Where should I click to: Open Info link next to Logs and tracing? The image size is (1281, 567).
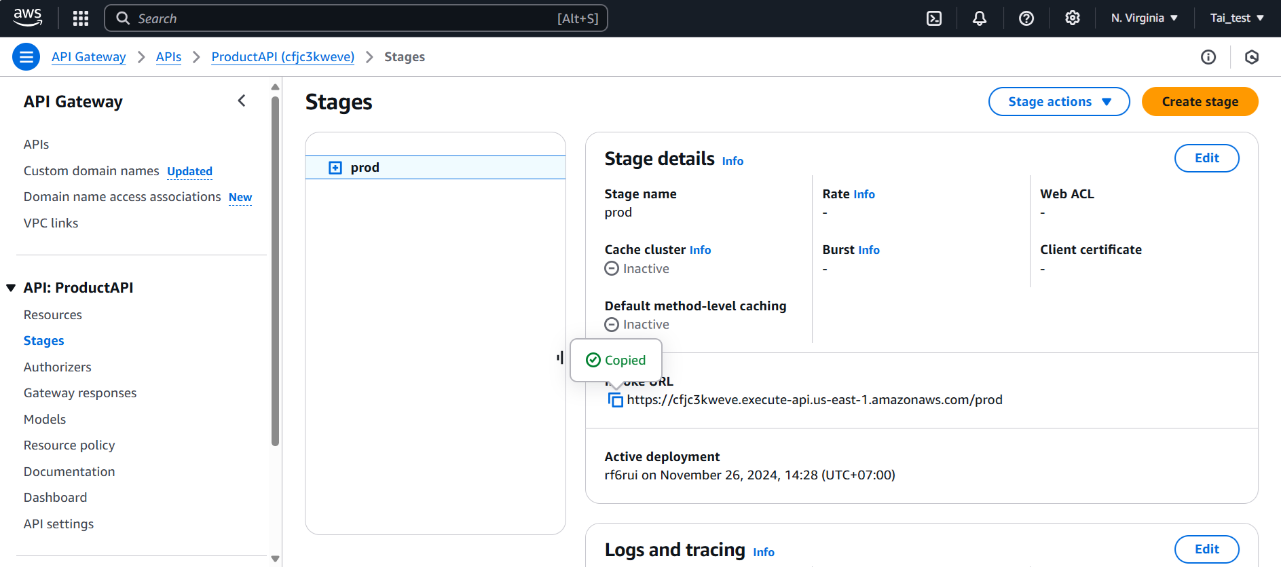point(764,552)
